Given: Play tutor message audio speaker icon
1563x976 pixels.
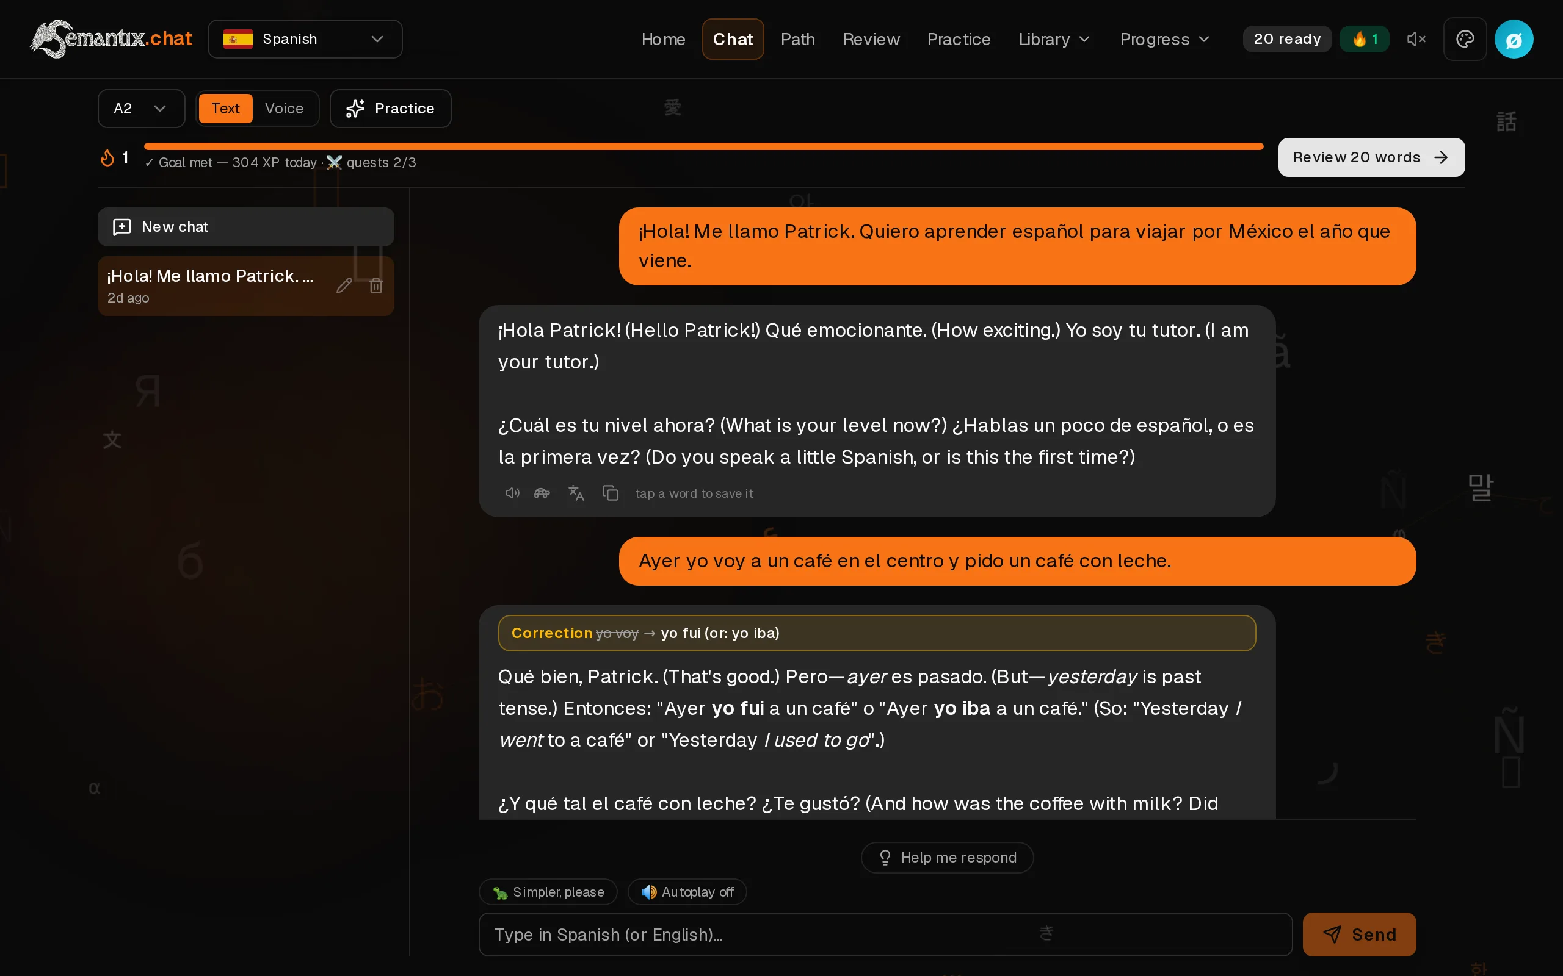Looking at the screenshot, I should [x=512, y=493].
